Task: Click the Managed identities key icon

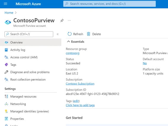Action: pos(6,111)
